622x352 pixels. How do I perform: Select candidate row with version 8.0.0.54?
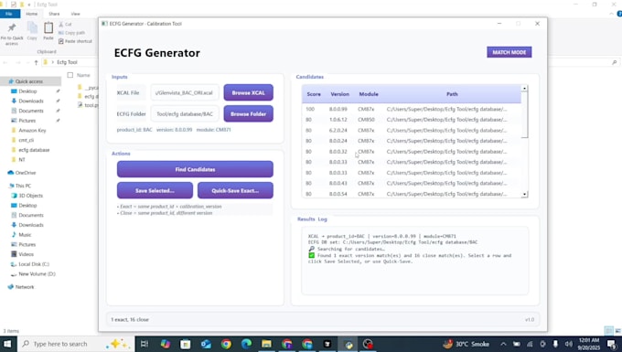[412, 194]
